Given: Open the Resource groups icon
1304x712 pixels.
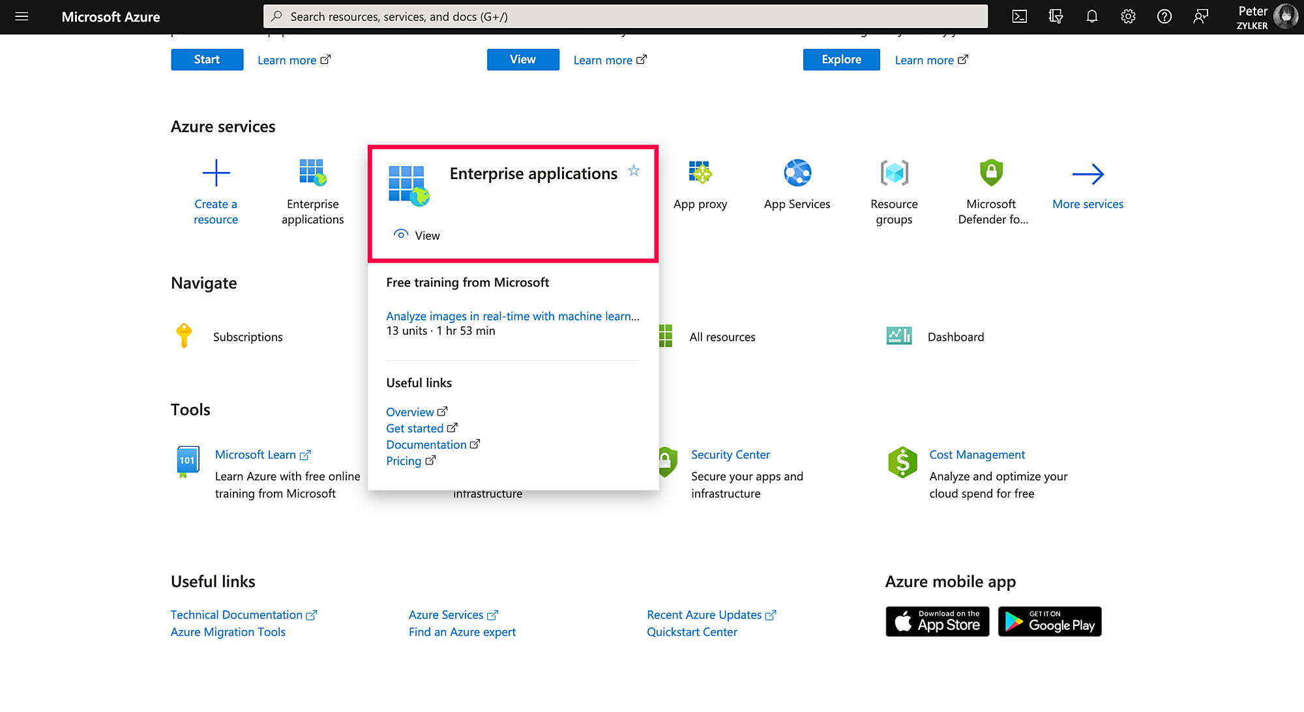Looking at the screenshot, I should coord(894,173).
